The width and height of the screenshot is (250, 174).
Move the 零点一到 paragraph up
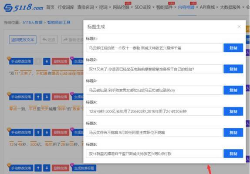[x=38, y=97]
